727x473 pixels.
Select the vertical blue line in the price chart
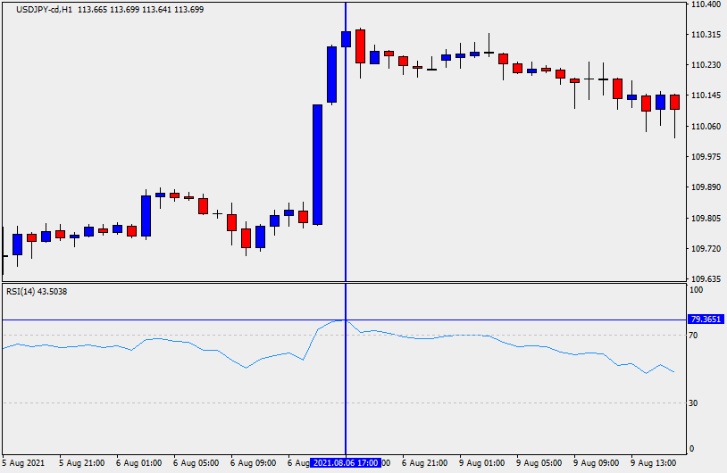(x=346, y=178)
